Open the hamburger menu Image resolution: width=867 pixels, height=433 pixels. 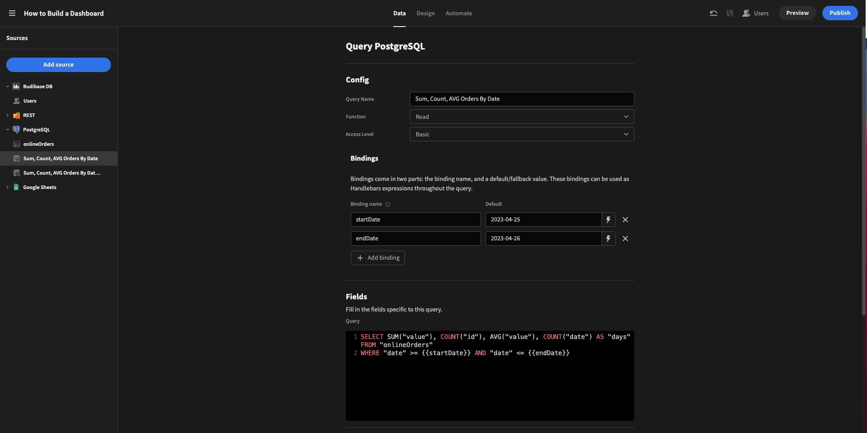[12, 13]
